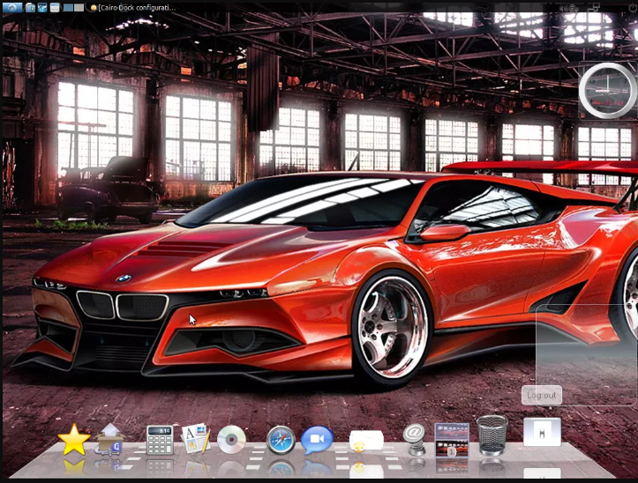Open the blue video chat bubble icon

point(317,440)
